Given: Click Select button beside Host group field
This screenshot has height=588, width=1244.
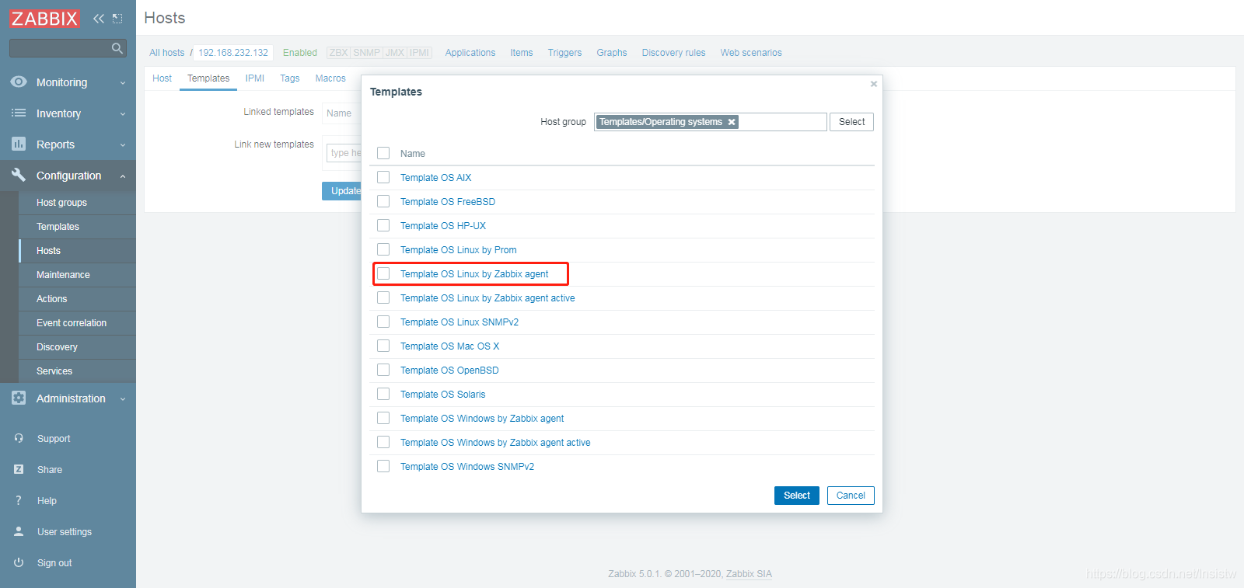Looking at the screenshot, I should coord(851,122).
